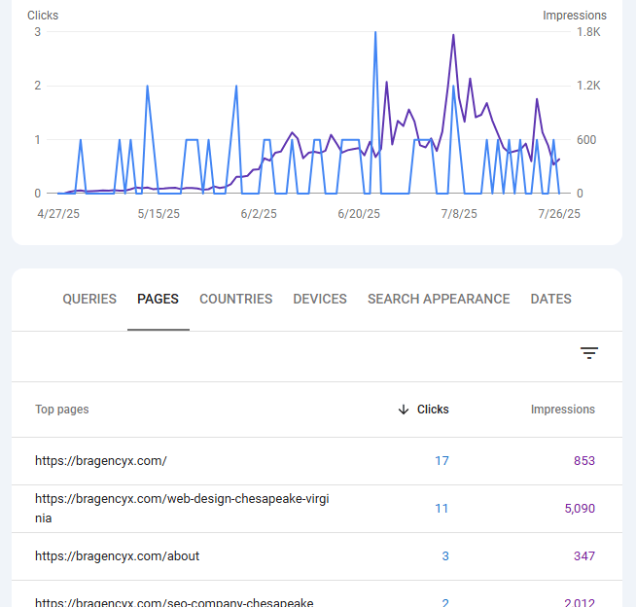Click the Clicks sort arrow
636x607 pixels.
point(404,410)
